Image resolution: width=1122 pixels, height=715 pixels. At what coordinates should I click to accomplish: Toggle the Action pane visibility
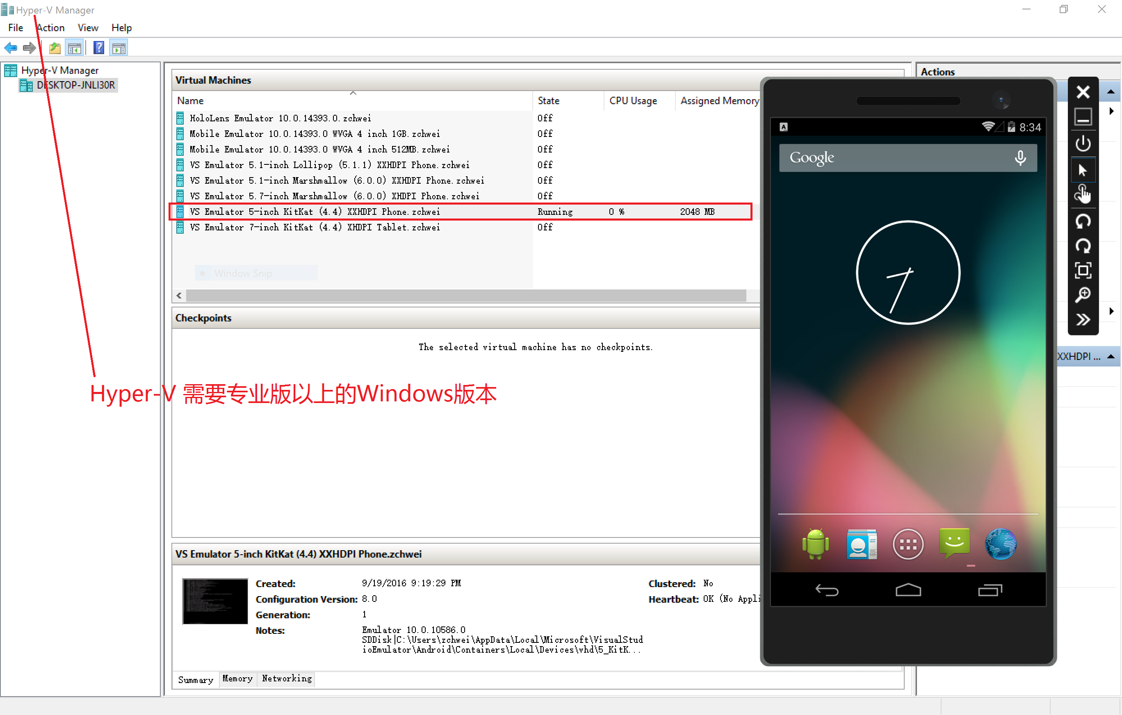pyautogui.click(x=119, y=47)
